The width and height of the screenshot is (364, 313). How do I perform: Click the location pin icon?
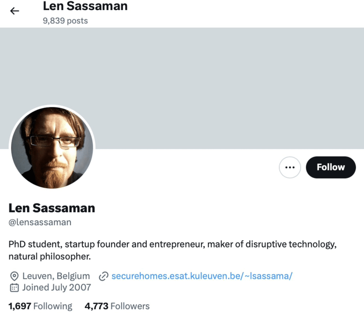(x=14, y=276)
